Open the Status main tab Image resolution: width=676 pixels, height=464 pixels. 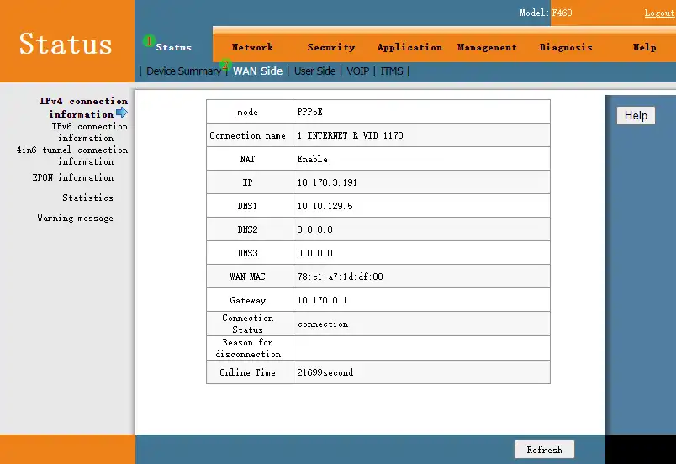(173, 48)
